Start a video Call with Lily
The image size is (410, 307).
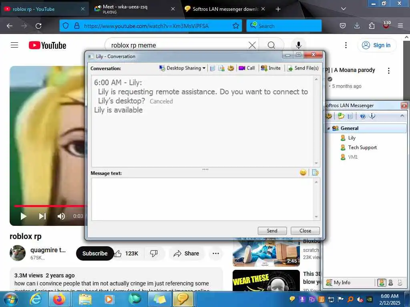pyautogui.click(x=247, y=68)
